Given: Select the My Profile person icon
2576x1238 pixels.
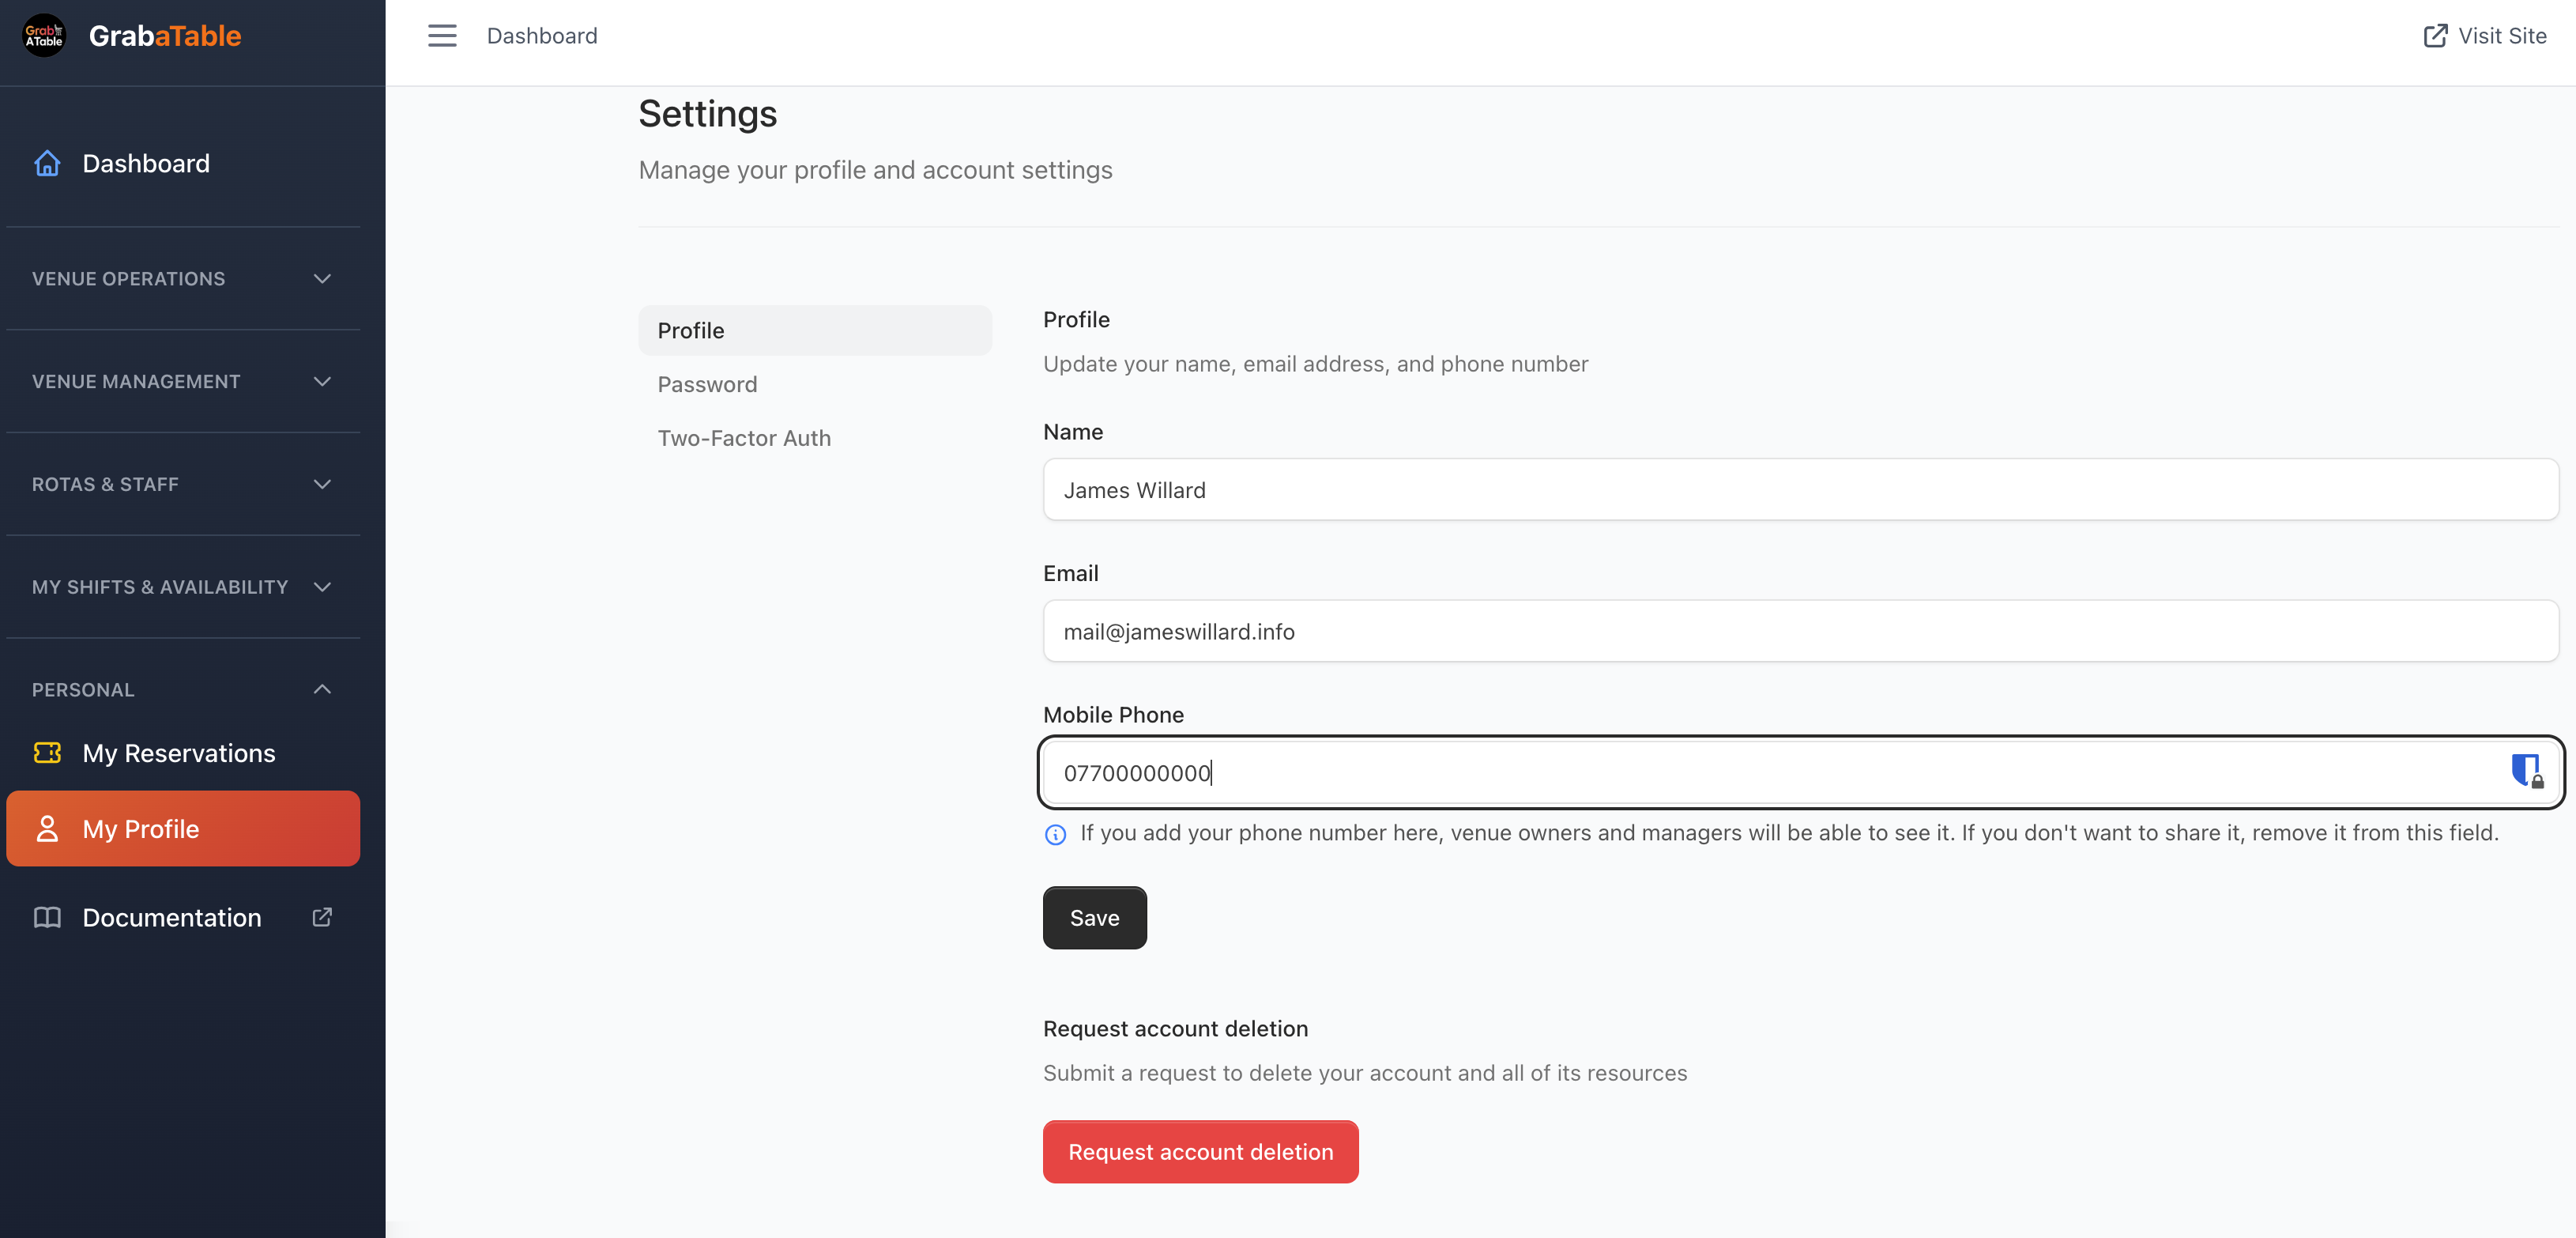Looking at the screenshot, I should tap(47, 828).
